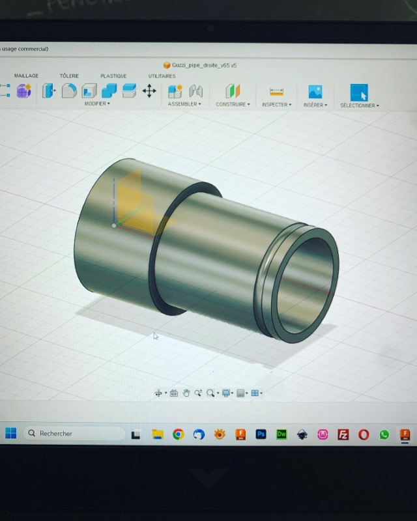The width and height of the screenshot is (417, 521).
Task: Click the Insert image icon
Action: (x=315, y=92)
